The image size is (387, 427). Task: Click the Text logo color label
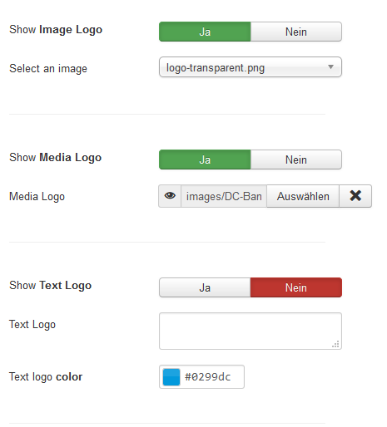coord(46,377)
